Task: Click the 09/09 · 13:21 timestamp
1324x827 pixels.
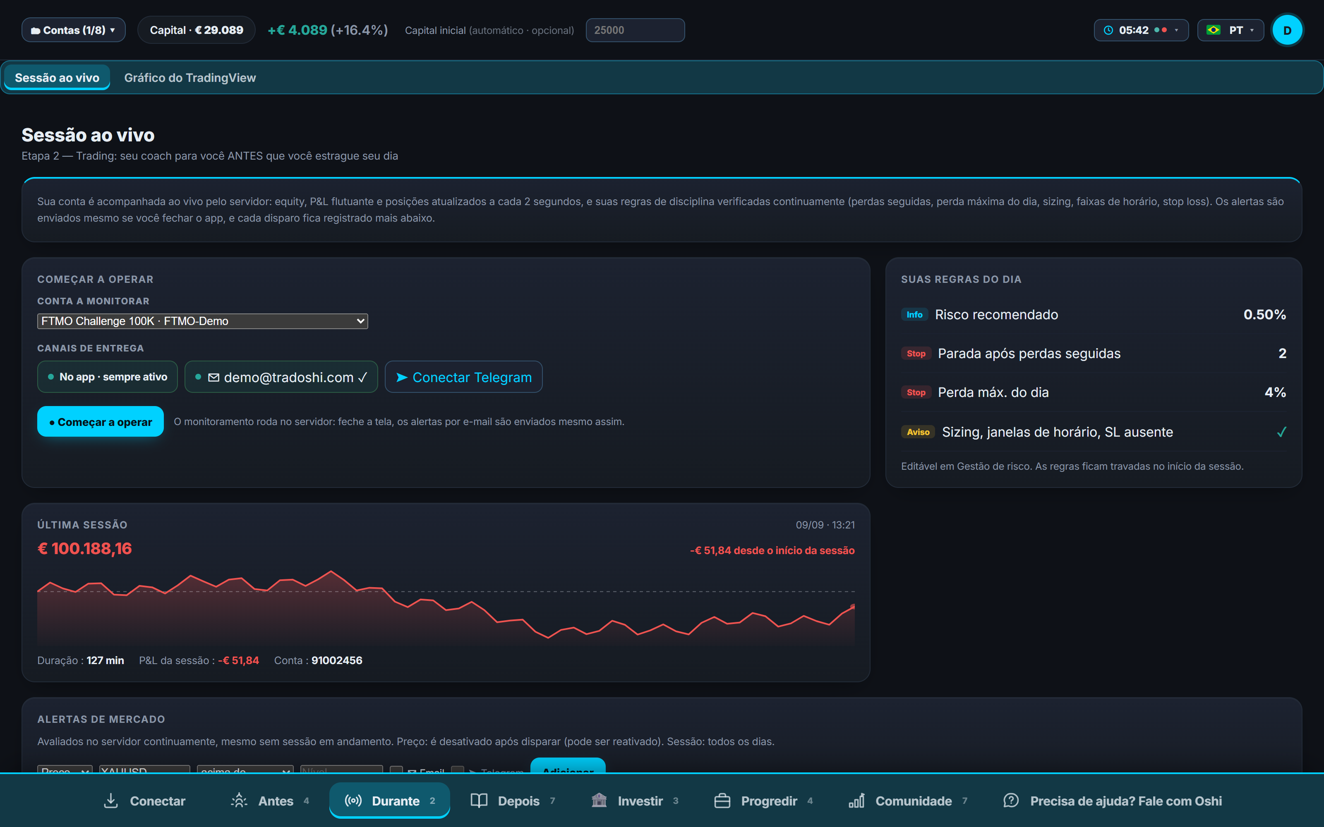Action: pos(825,525)
